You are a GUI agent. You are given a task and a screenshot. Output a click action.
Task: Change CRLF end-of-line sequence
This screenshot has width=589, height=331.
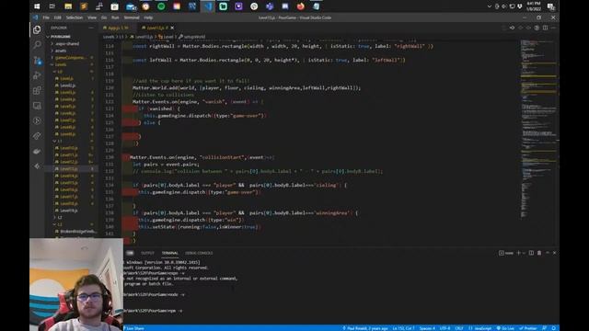pos(459,328)
